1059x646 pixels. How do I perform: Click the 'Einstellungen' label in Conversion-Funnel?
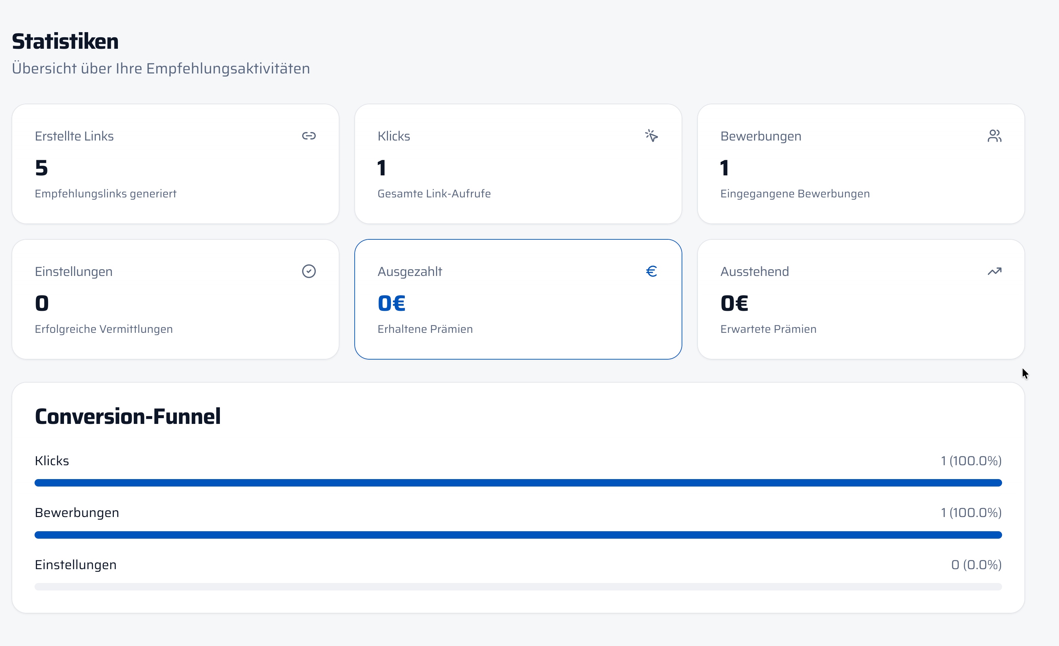(x=76, y=565)
